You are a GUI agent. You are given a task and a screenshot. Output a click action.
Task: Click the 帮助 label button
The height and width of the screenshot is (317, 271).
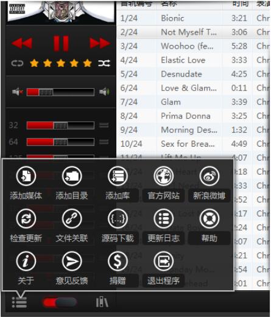209,238
